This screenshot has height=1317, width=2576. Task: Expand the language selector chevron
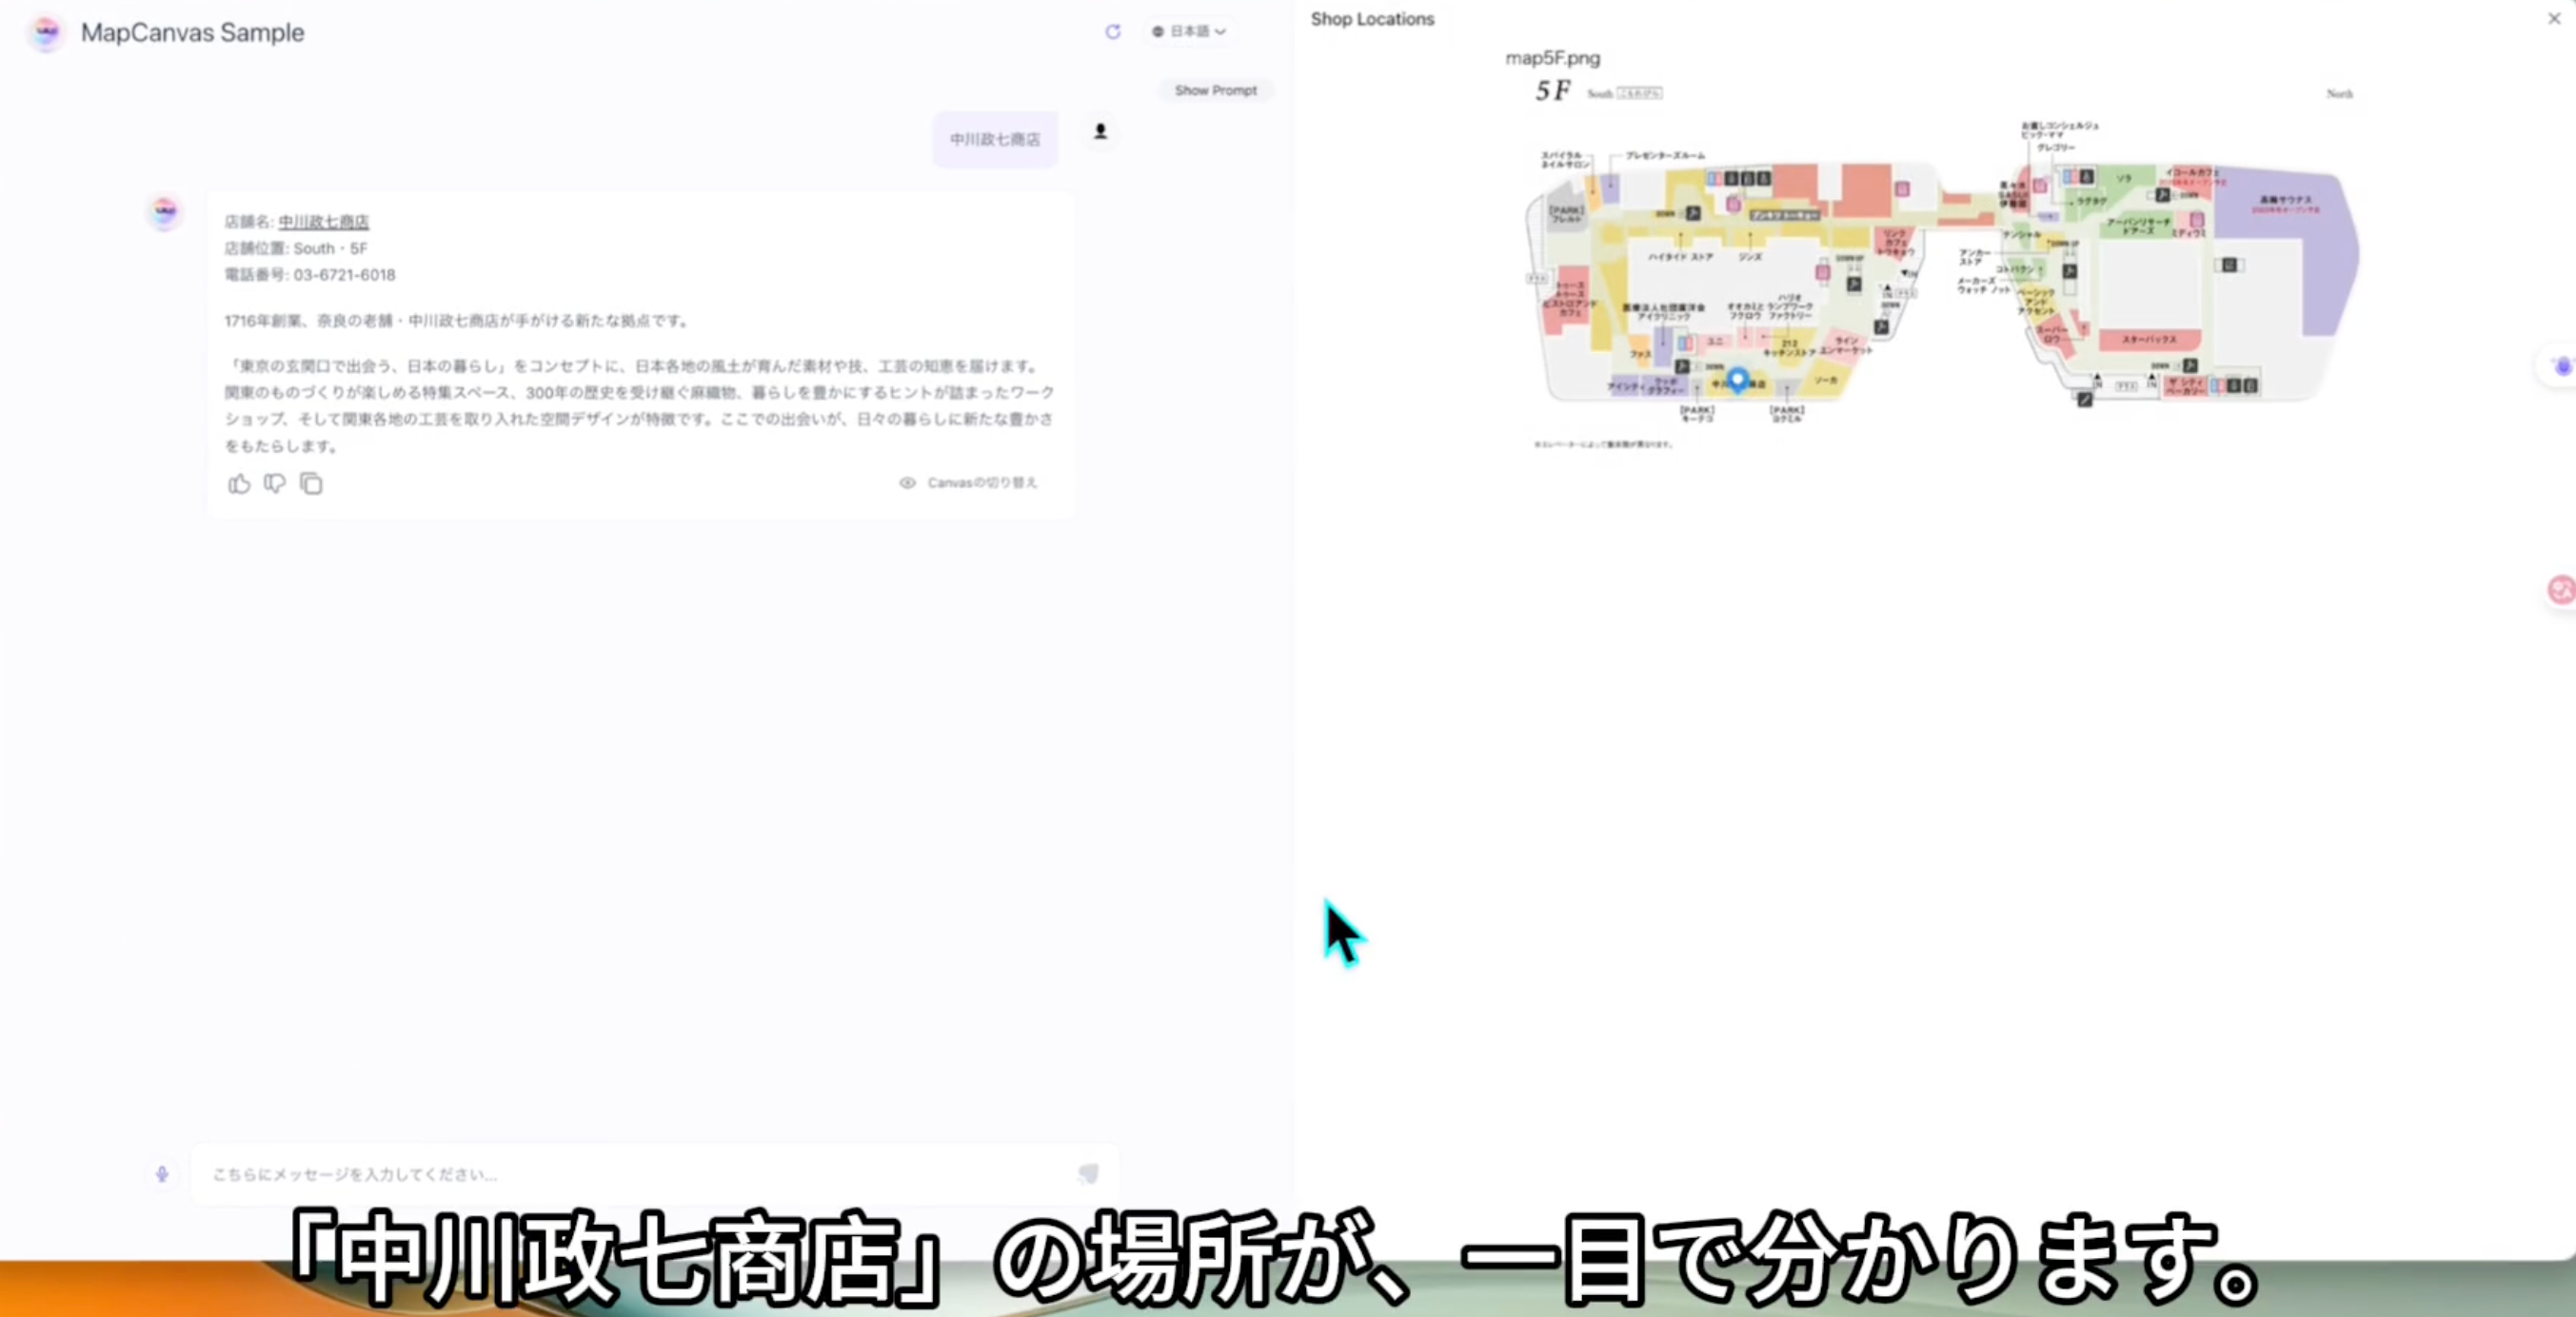(1220, 31)
